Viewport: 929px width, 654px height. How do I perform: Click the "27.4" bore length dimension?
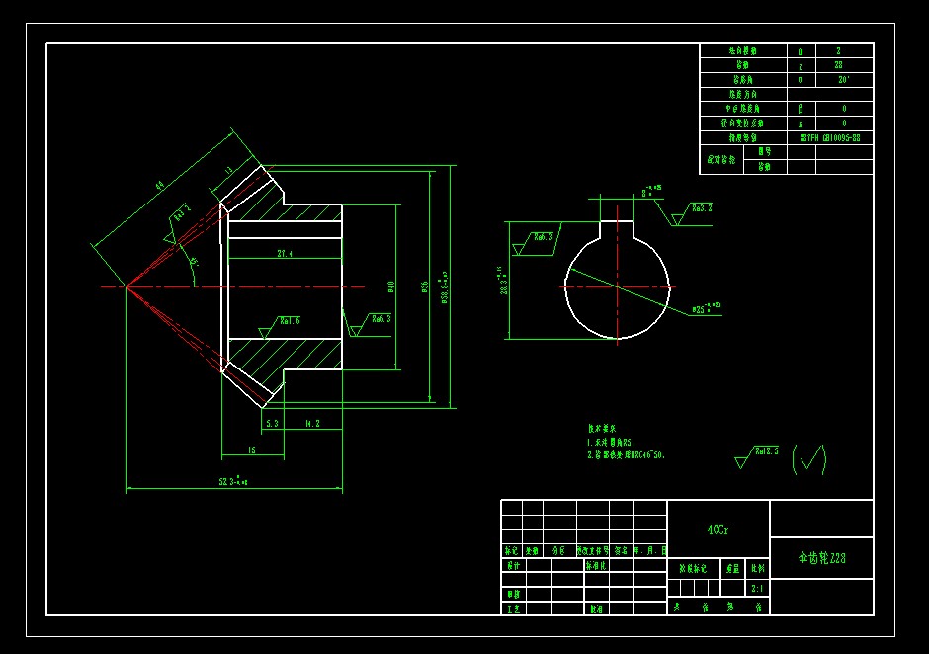285,254
